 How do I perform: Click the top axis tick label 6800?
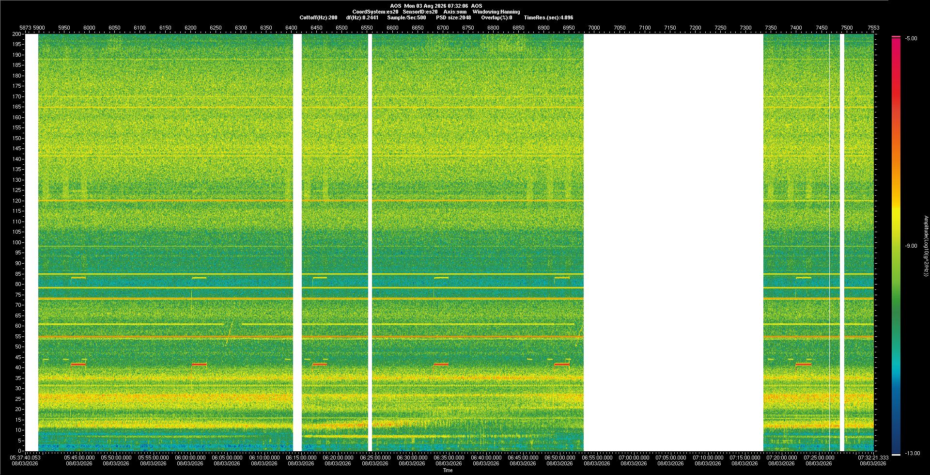(x=493, y=28)
